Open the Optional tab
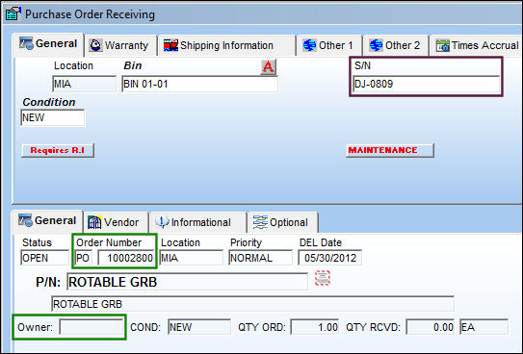Screen dimensions: 523x354 [x=282, y=222]
